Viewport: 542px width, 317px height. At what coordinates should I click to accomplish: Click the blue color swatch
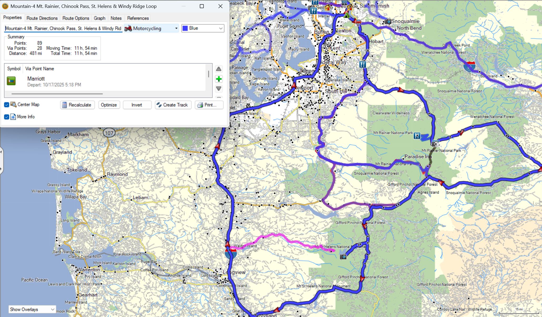[x=185, y=28]
